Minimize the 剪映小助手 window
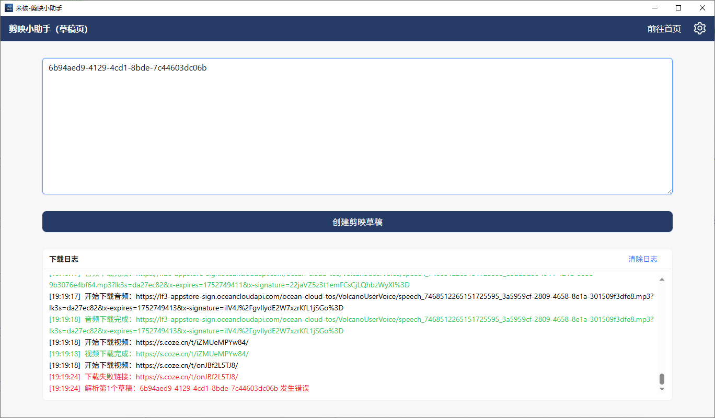The height and width of the screenshot is (418, 715). (655, 8)
